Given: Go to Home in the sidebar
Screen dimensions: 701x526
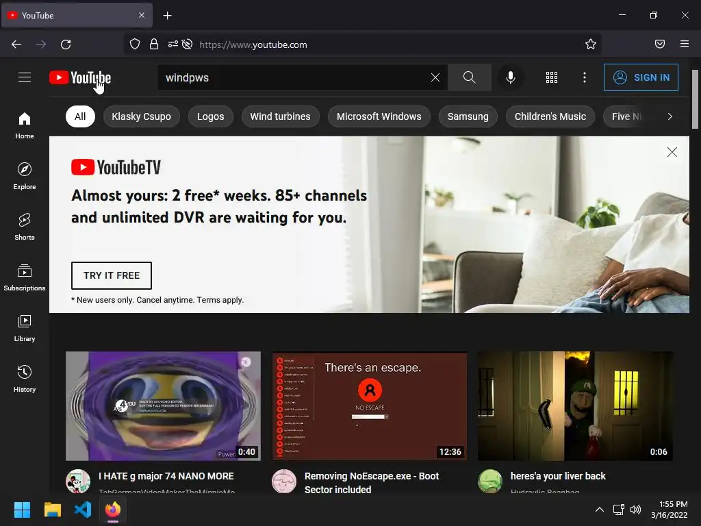Looking at the screenshot, I should (x=25, y=126).
